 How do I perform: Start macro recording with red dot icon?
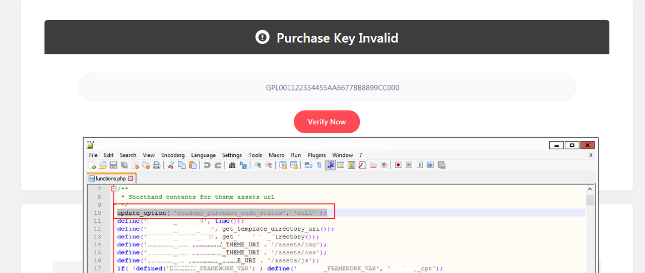398,165
